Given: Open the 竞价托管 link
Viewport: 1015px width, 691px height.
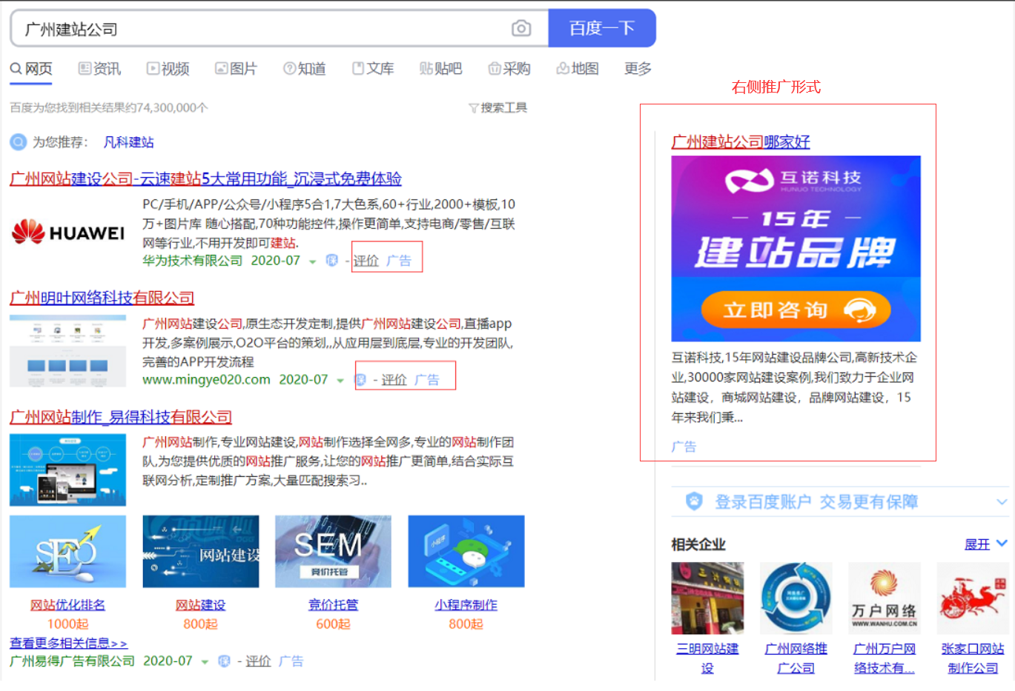Looking at the screenshot, I should pyautogui.click(x=333, y=605).
